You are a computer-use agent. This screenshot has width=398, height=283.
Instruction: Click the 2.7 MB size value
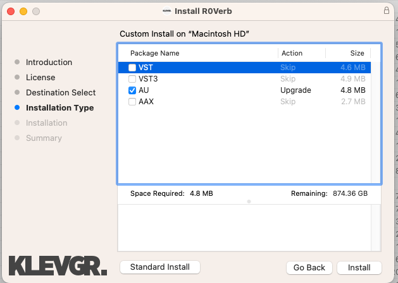coord(353,102)
